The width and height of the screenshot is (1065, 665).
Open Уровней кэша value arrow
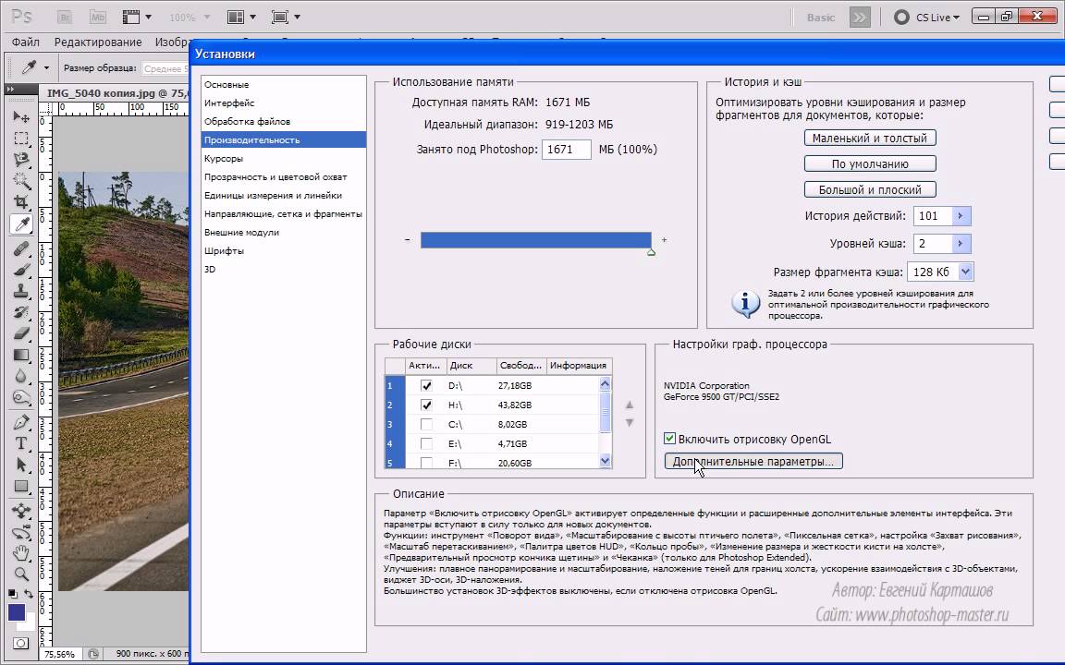pyautogui.click(x=961, y=244)
